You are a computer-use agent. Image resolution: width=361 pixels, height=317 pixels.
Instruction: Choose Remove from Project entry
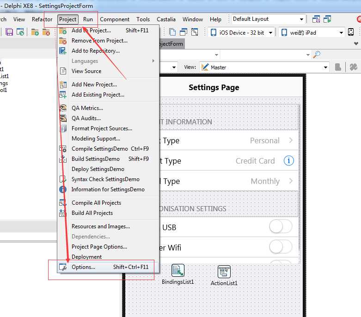(108, 41)
